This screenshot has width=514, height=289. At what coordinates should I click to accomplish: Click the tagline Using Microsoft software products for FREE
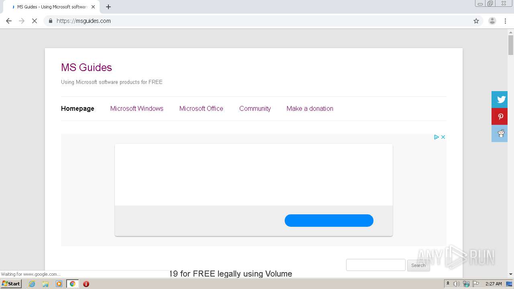point(112,82)
